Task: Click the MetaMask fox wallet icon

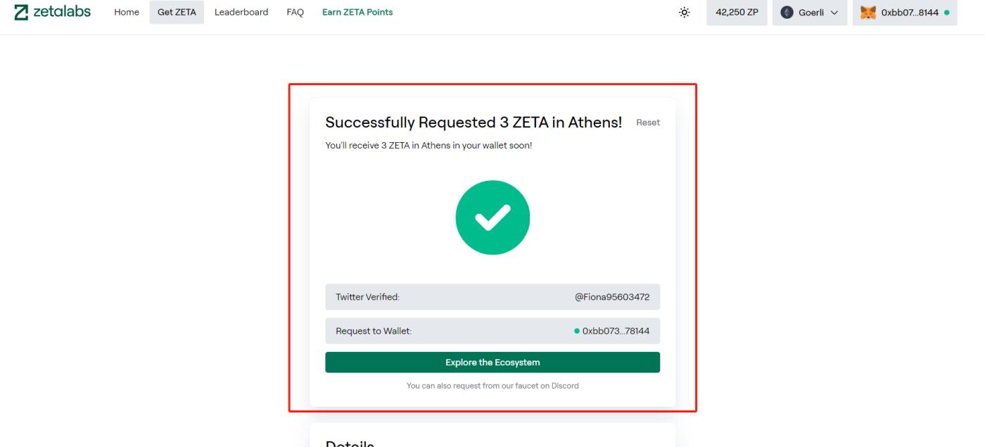Action: click(x=869, y=13)
